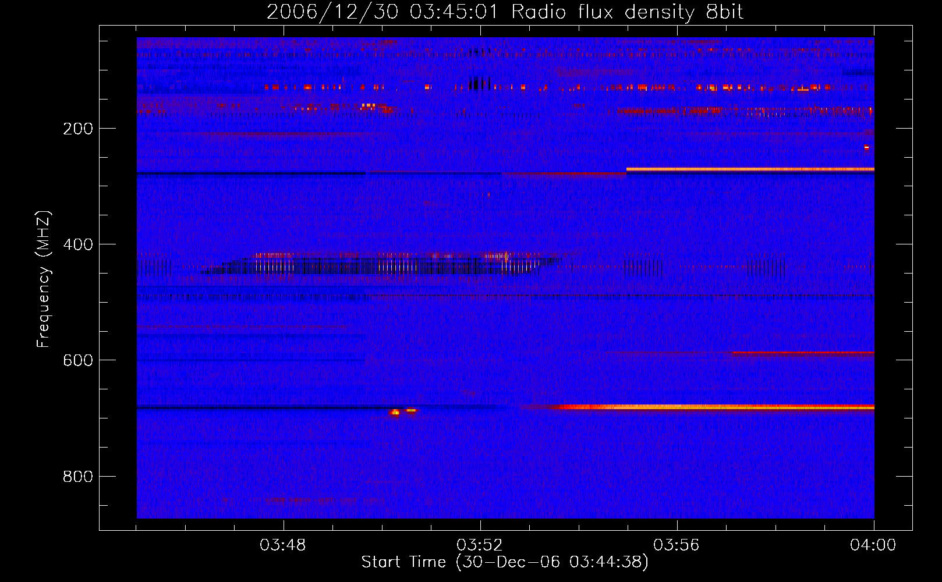Click the orange horizontal band near 270 MHz
The image size is (942, 582).
point(750,169)
